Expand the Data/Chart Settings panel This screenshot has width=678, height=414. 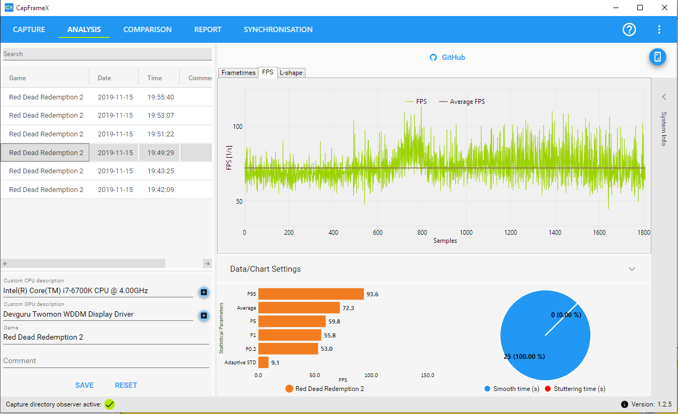632,269
